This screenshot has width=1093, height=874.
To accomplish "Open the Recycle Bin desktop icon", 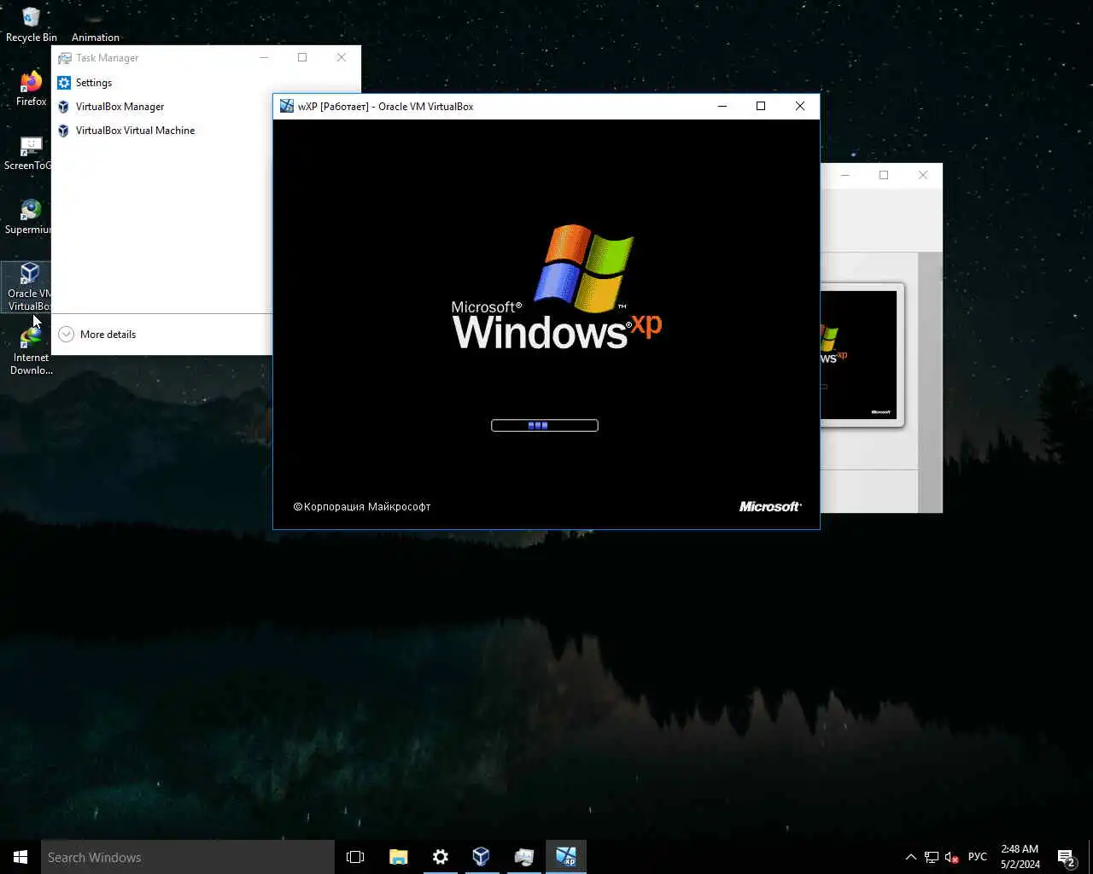I will click(x=31, y=24).
